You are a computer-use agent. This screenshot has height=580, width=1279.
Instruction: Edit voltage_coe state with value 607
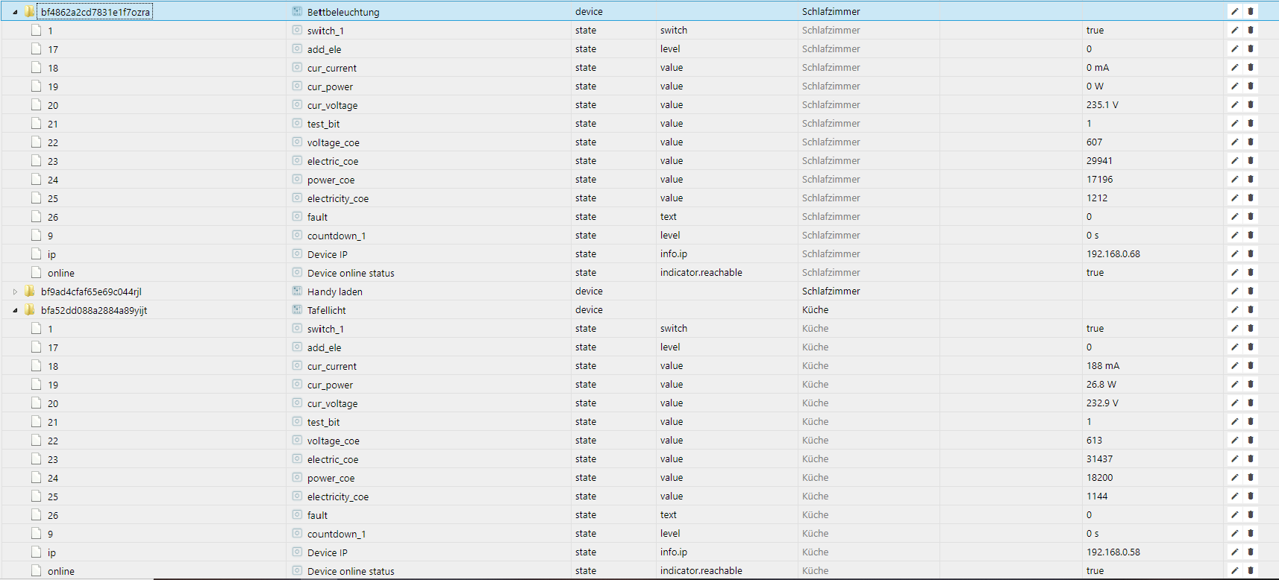tap(1235, 142)
